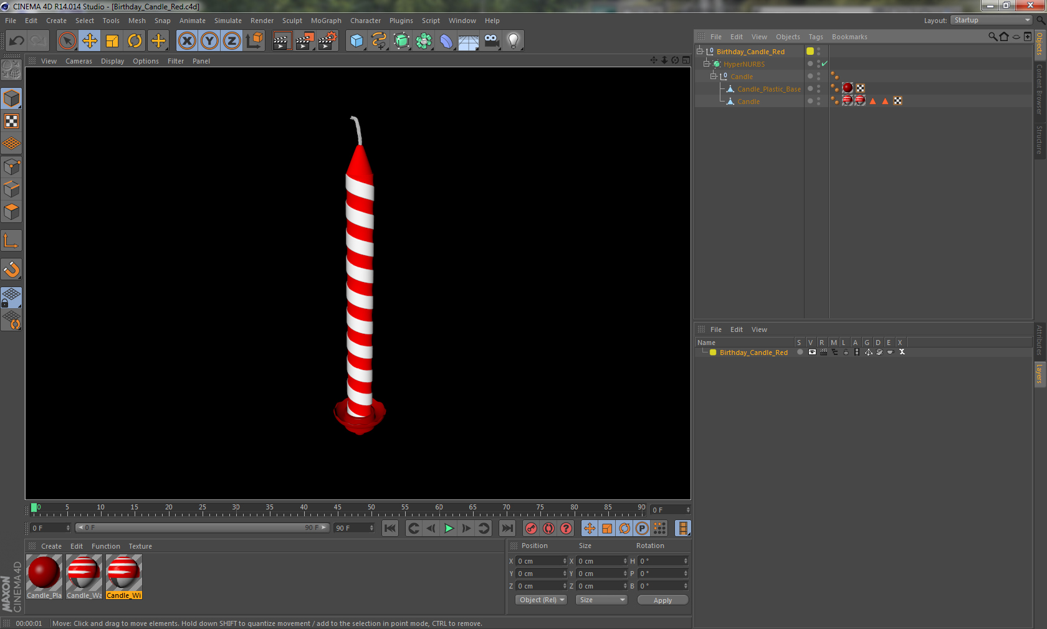Image resolution: width=1047 pixels, height=629 pixels.
Task: Open the Simulate menu
Action: pyautogui.click(x=228, y=21)
